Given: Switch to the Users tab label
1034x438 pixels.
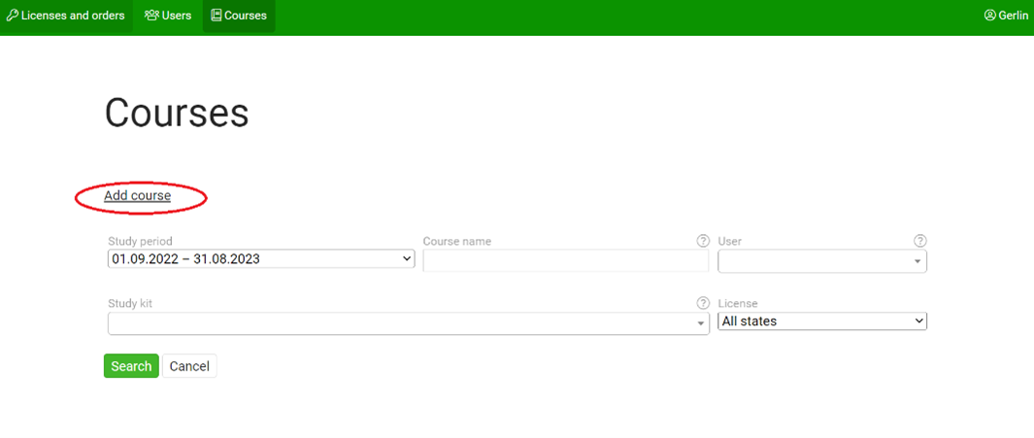Looking at the screenshot, I should [x=177, y=16].
